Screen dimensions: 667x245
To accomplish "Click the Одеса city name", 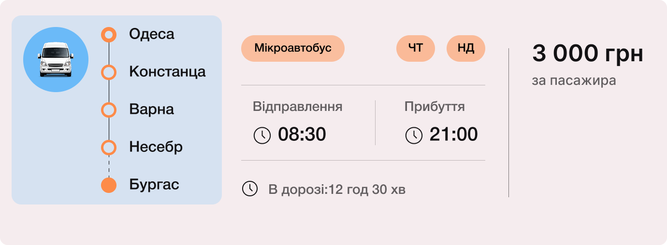I will [x=152, y=34].
